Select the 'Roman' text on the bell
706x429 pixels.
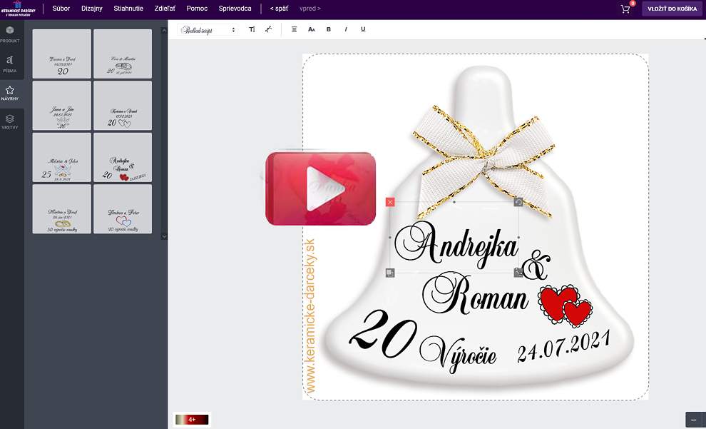click(475, 294)
